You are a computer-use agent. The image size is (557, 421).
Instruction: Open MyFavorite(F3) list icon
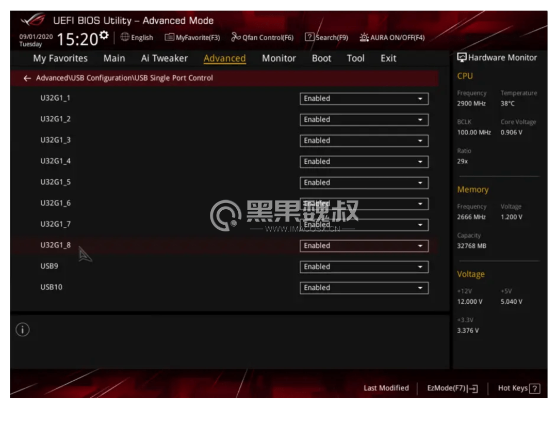click(x=170, y=37)
